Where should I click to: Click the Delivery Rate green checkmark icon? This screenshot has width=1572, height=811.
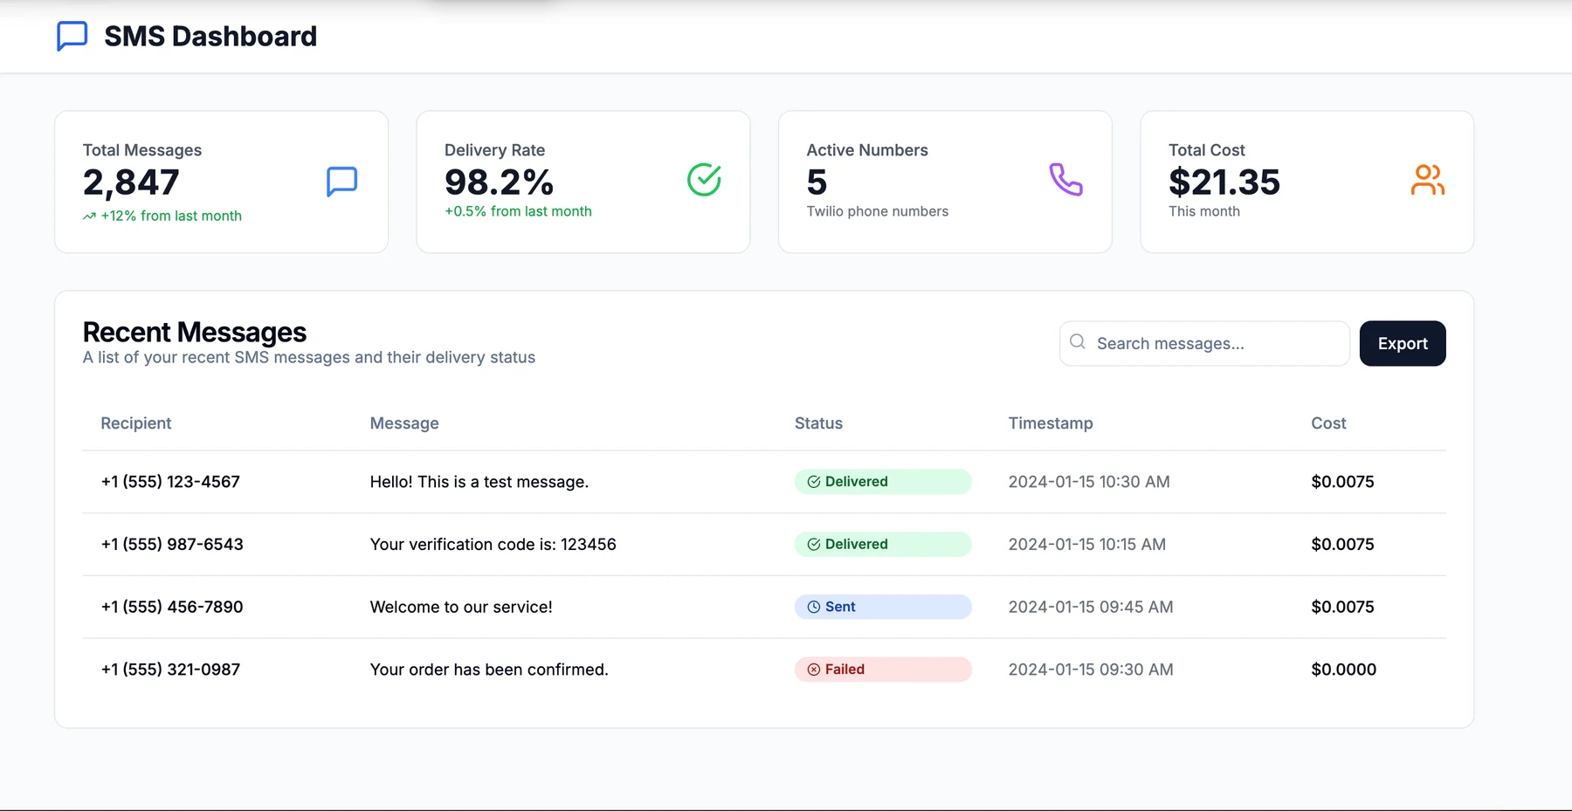coord(704,180)
